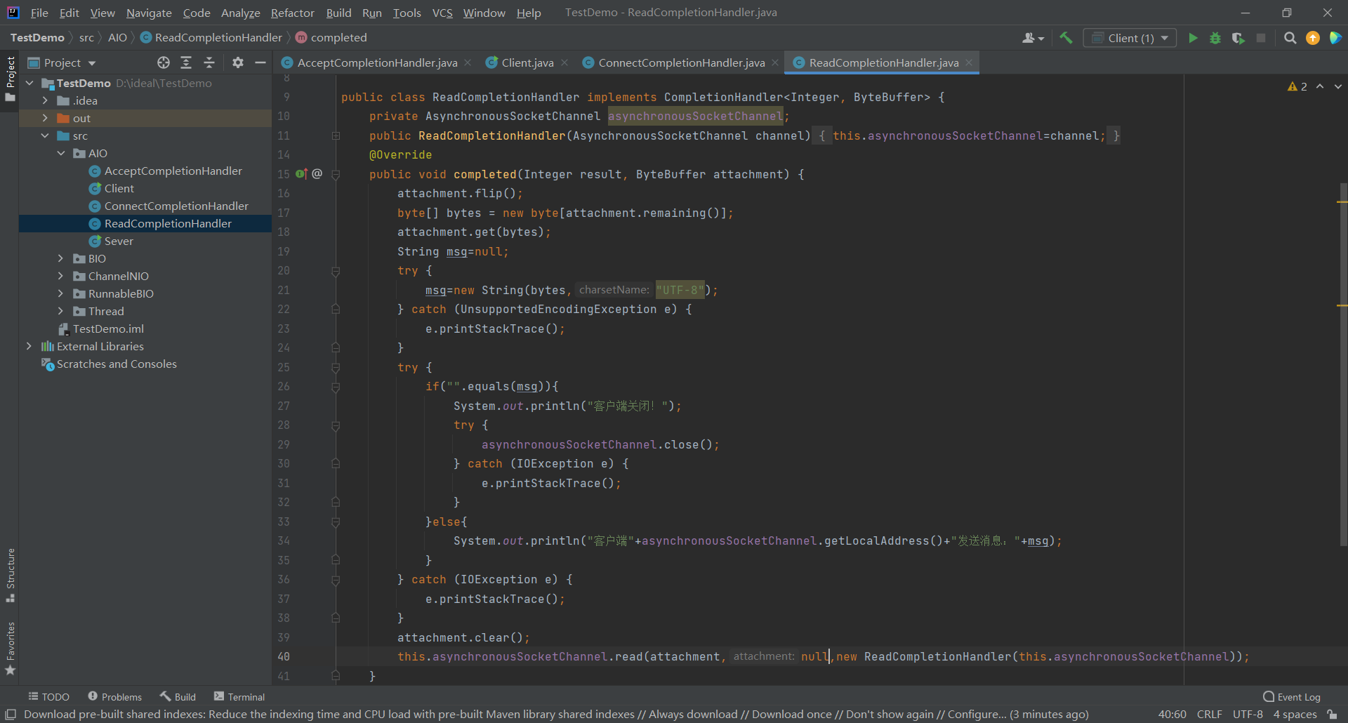1348x723 pixels.
Task: Fold the try block at line 20
Action: pyautogui.click(x=336, y=271)
